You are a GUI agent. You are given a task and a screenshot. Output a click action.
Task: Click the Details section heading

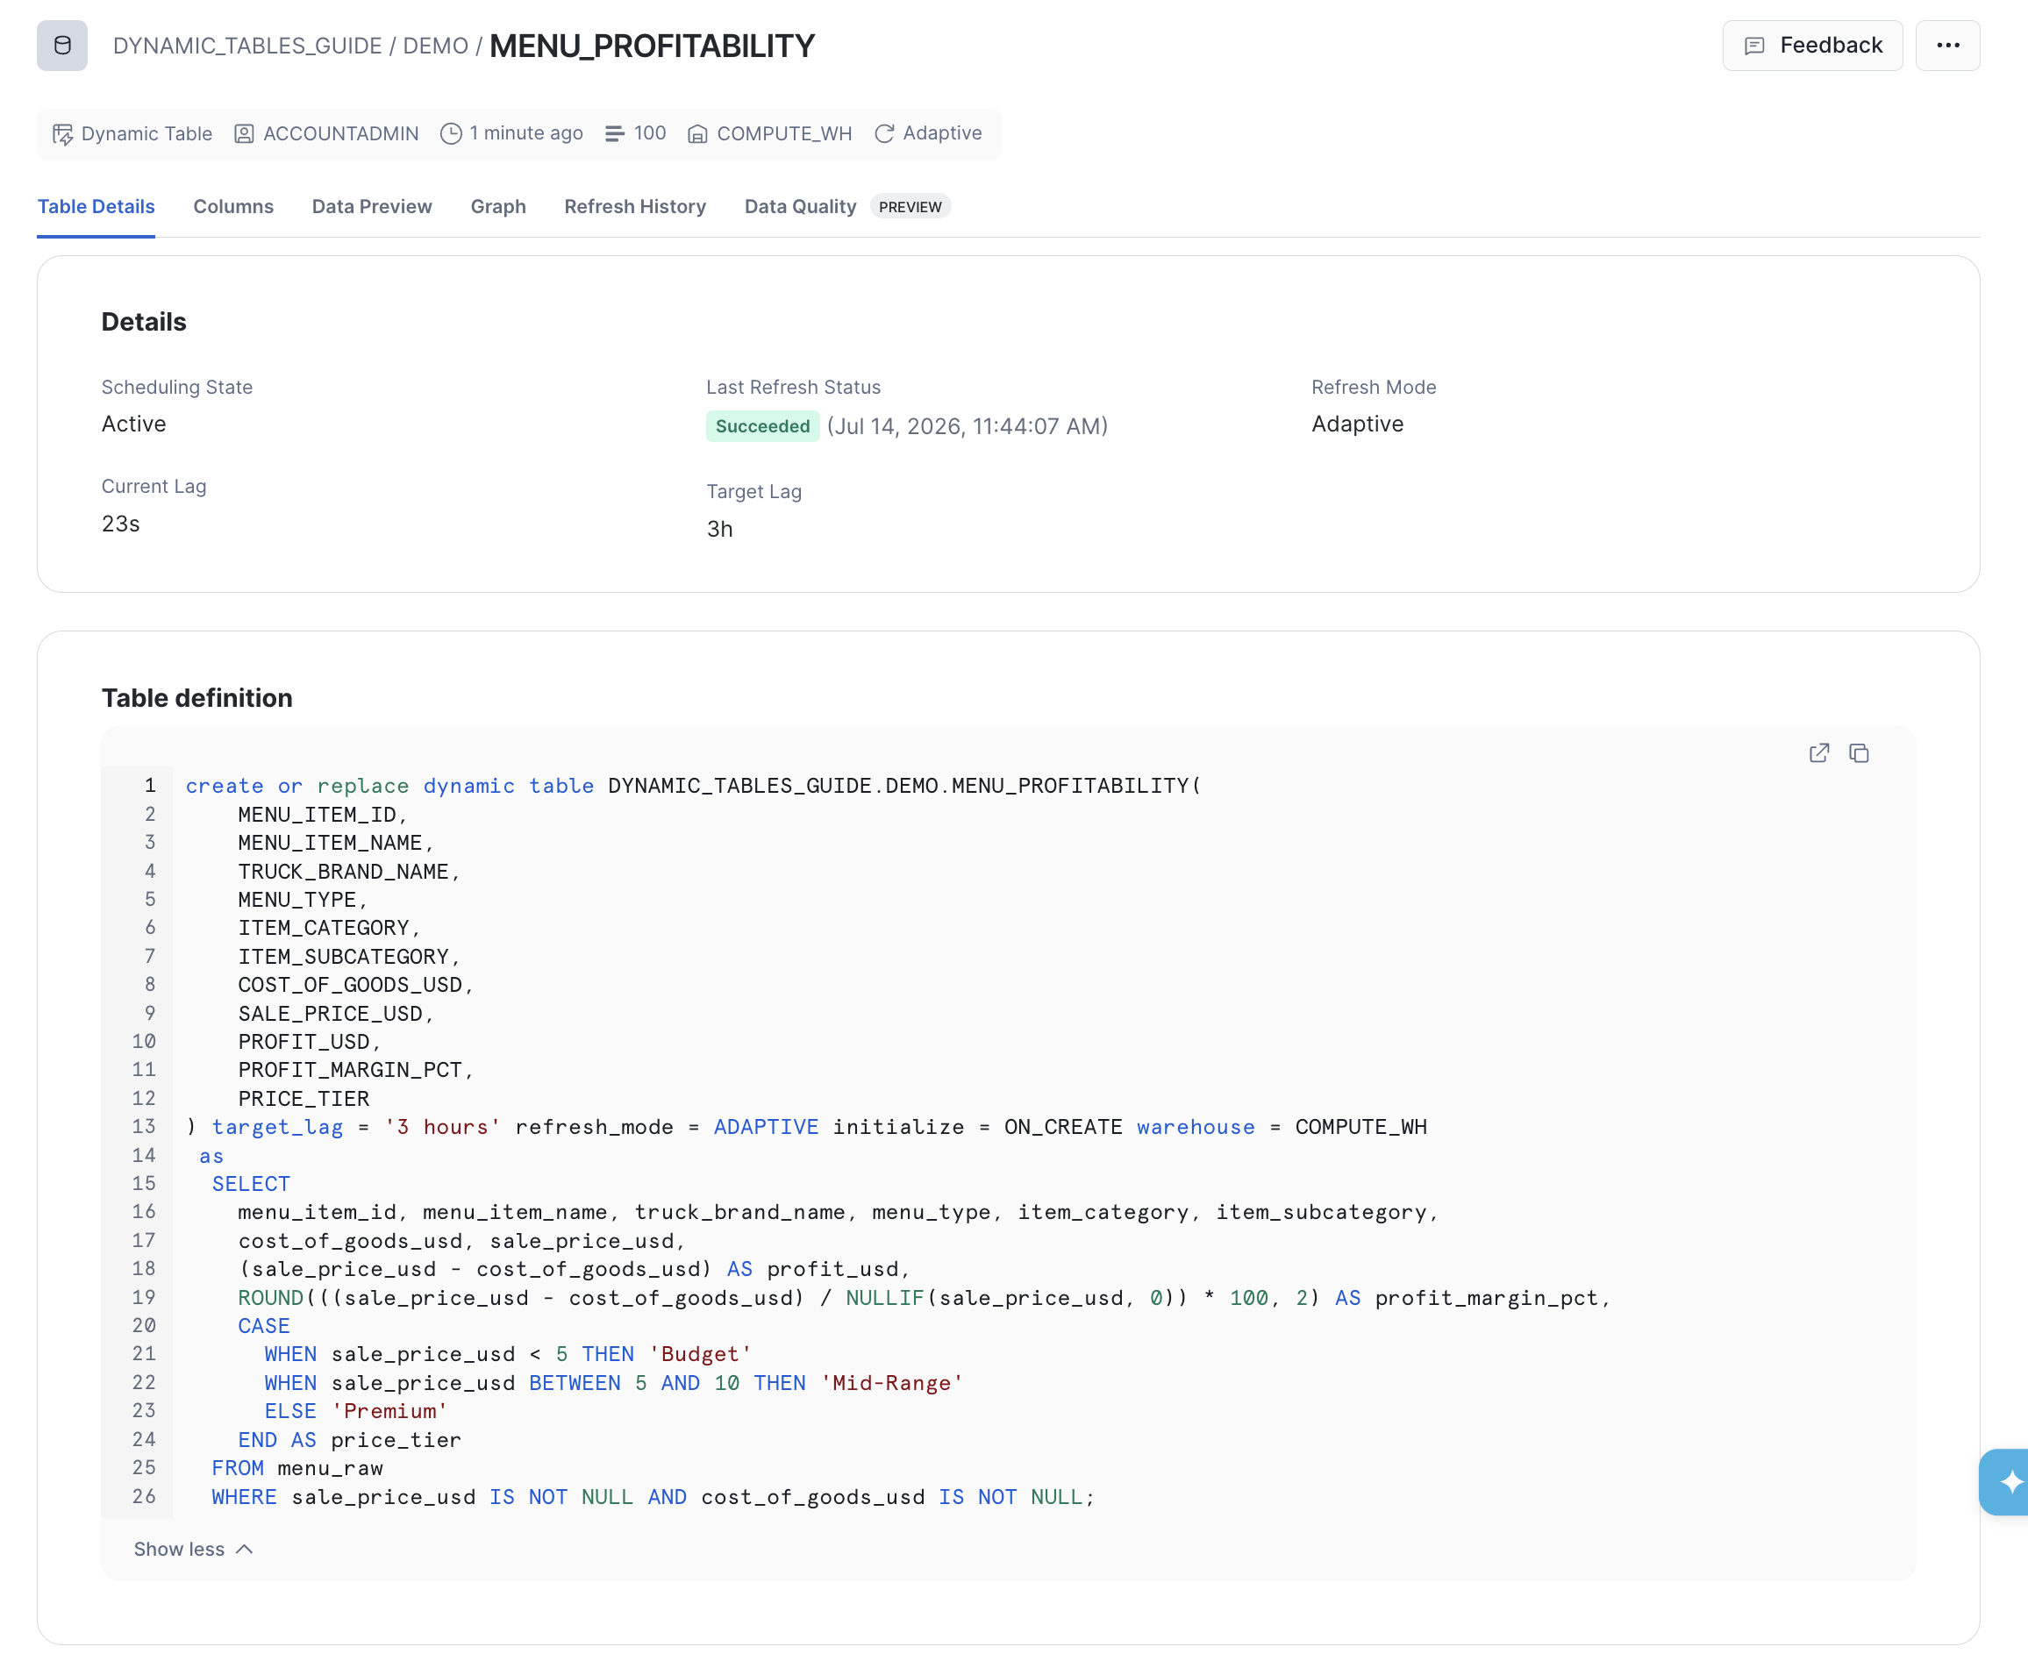pyautogui.click(x=144, y=322)
